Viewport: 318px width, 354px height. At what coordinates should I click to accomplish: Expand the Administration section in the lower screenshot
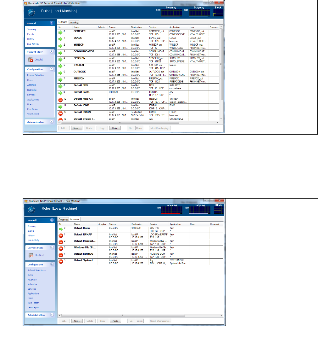coord(52,315)
